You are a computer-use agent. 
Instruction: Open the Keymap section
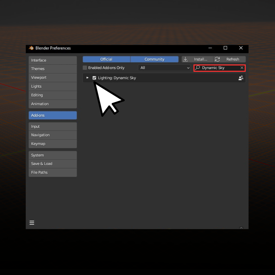(53, 144)
